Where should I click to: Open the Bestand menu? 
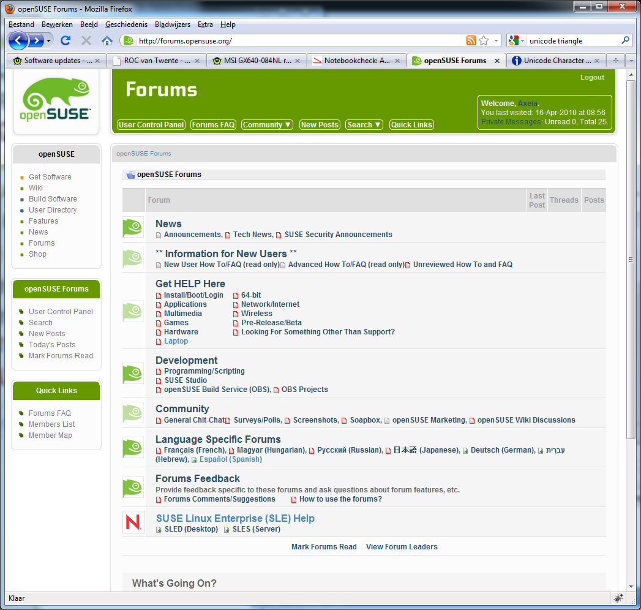click(x=21, y=24)
